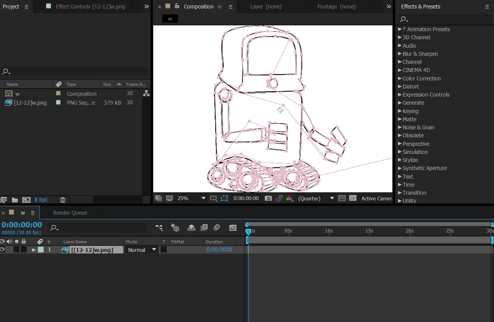Open Effects & Presets panel menu icon

[x=487, y=7]
